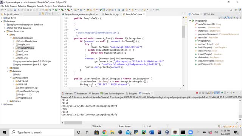Open the dropdown arrow next to the Run button
This screenshot has width=242, height=136.
[x=59, y=10]
